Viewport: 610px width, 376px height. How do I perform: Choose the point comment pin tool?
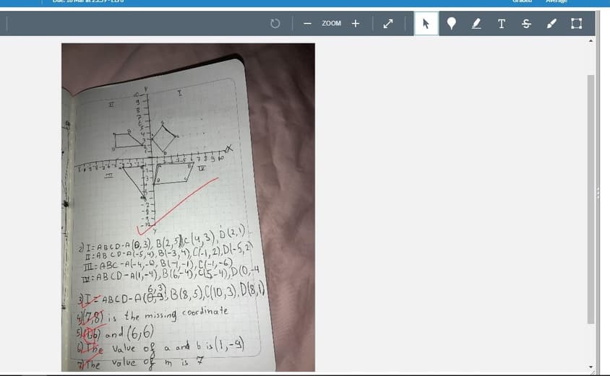click(x=451, y=24)
